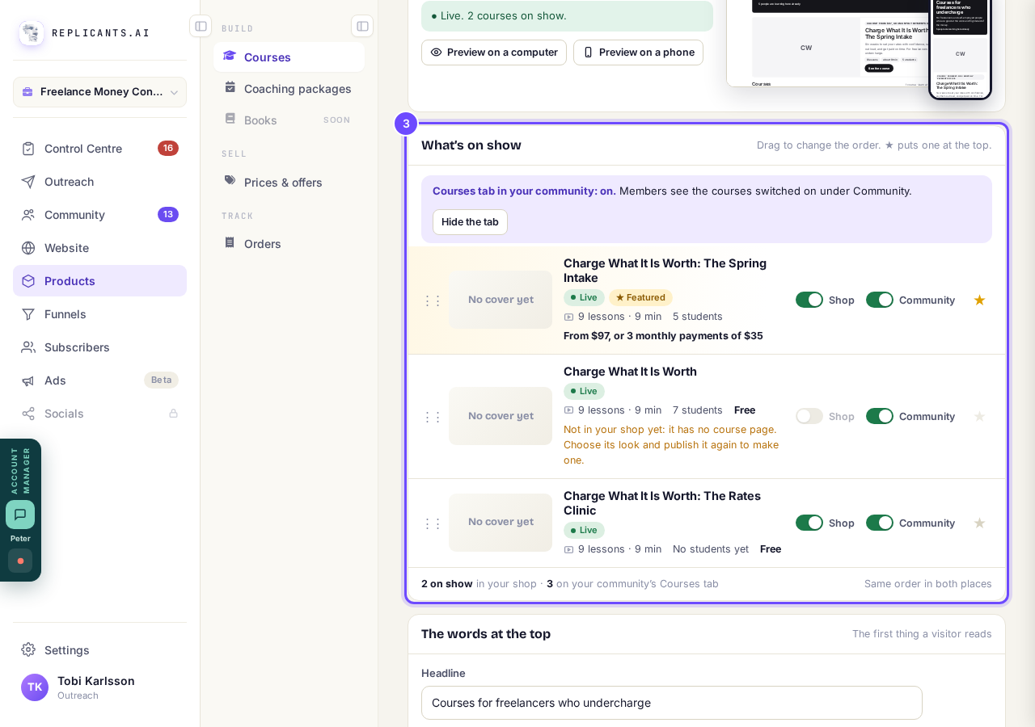The width and height of the screenshot is (1035, 727).
Task: Click Hide the tab button
Action: (470, 222)
